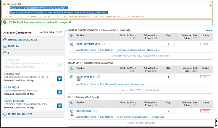This screenshot has height=128, width=218.
Task: Expand the HXDP SW category
Action: click(x=5, y=46)
